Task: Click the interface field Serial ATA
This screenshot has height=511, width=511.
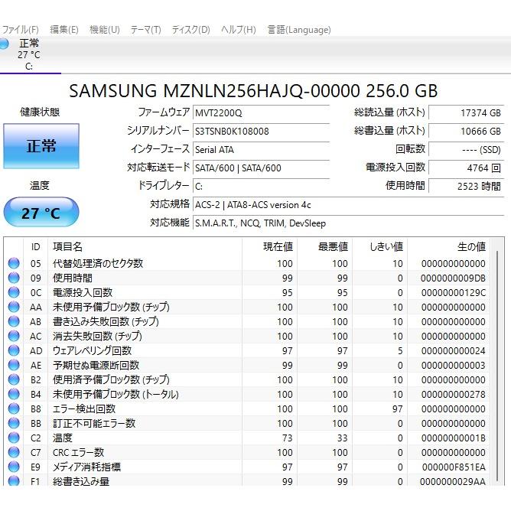Action: [261, 150]
